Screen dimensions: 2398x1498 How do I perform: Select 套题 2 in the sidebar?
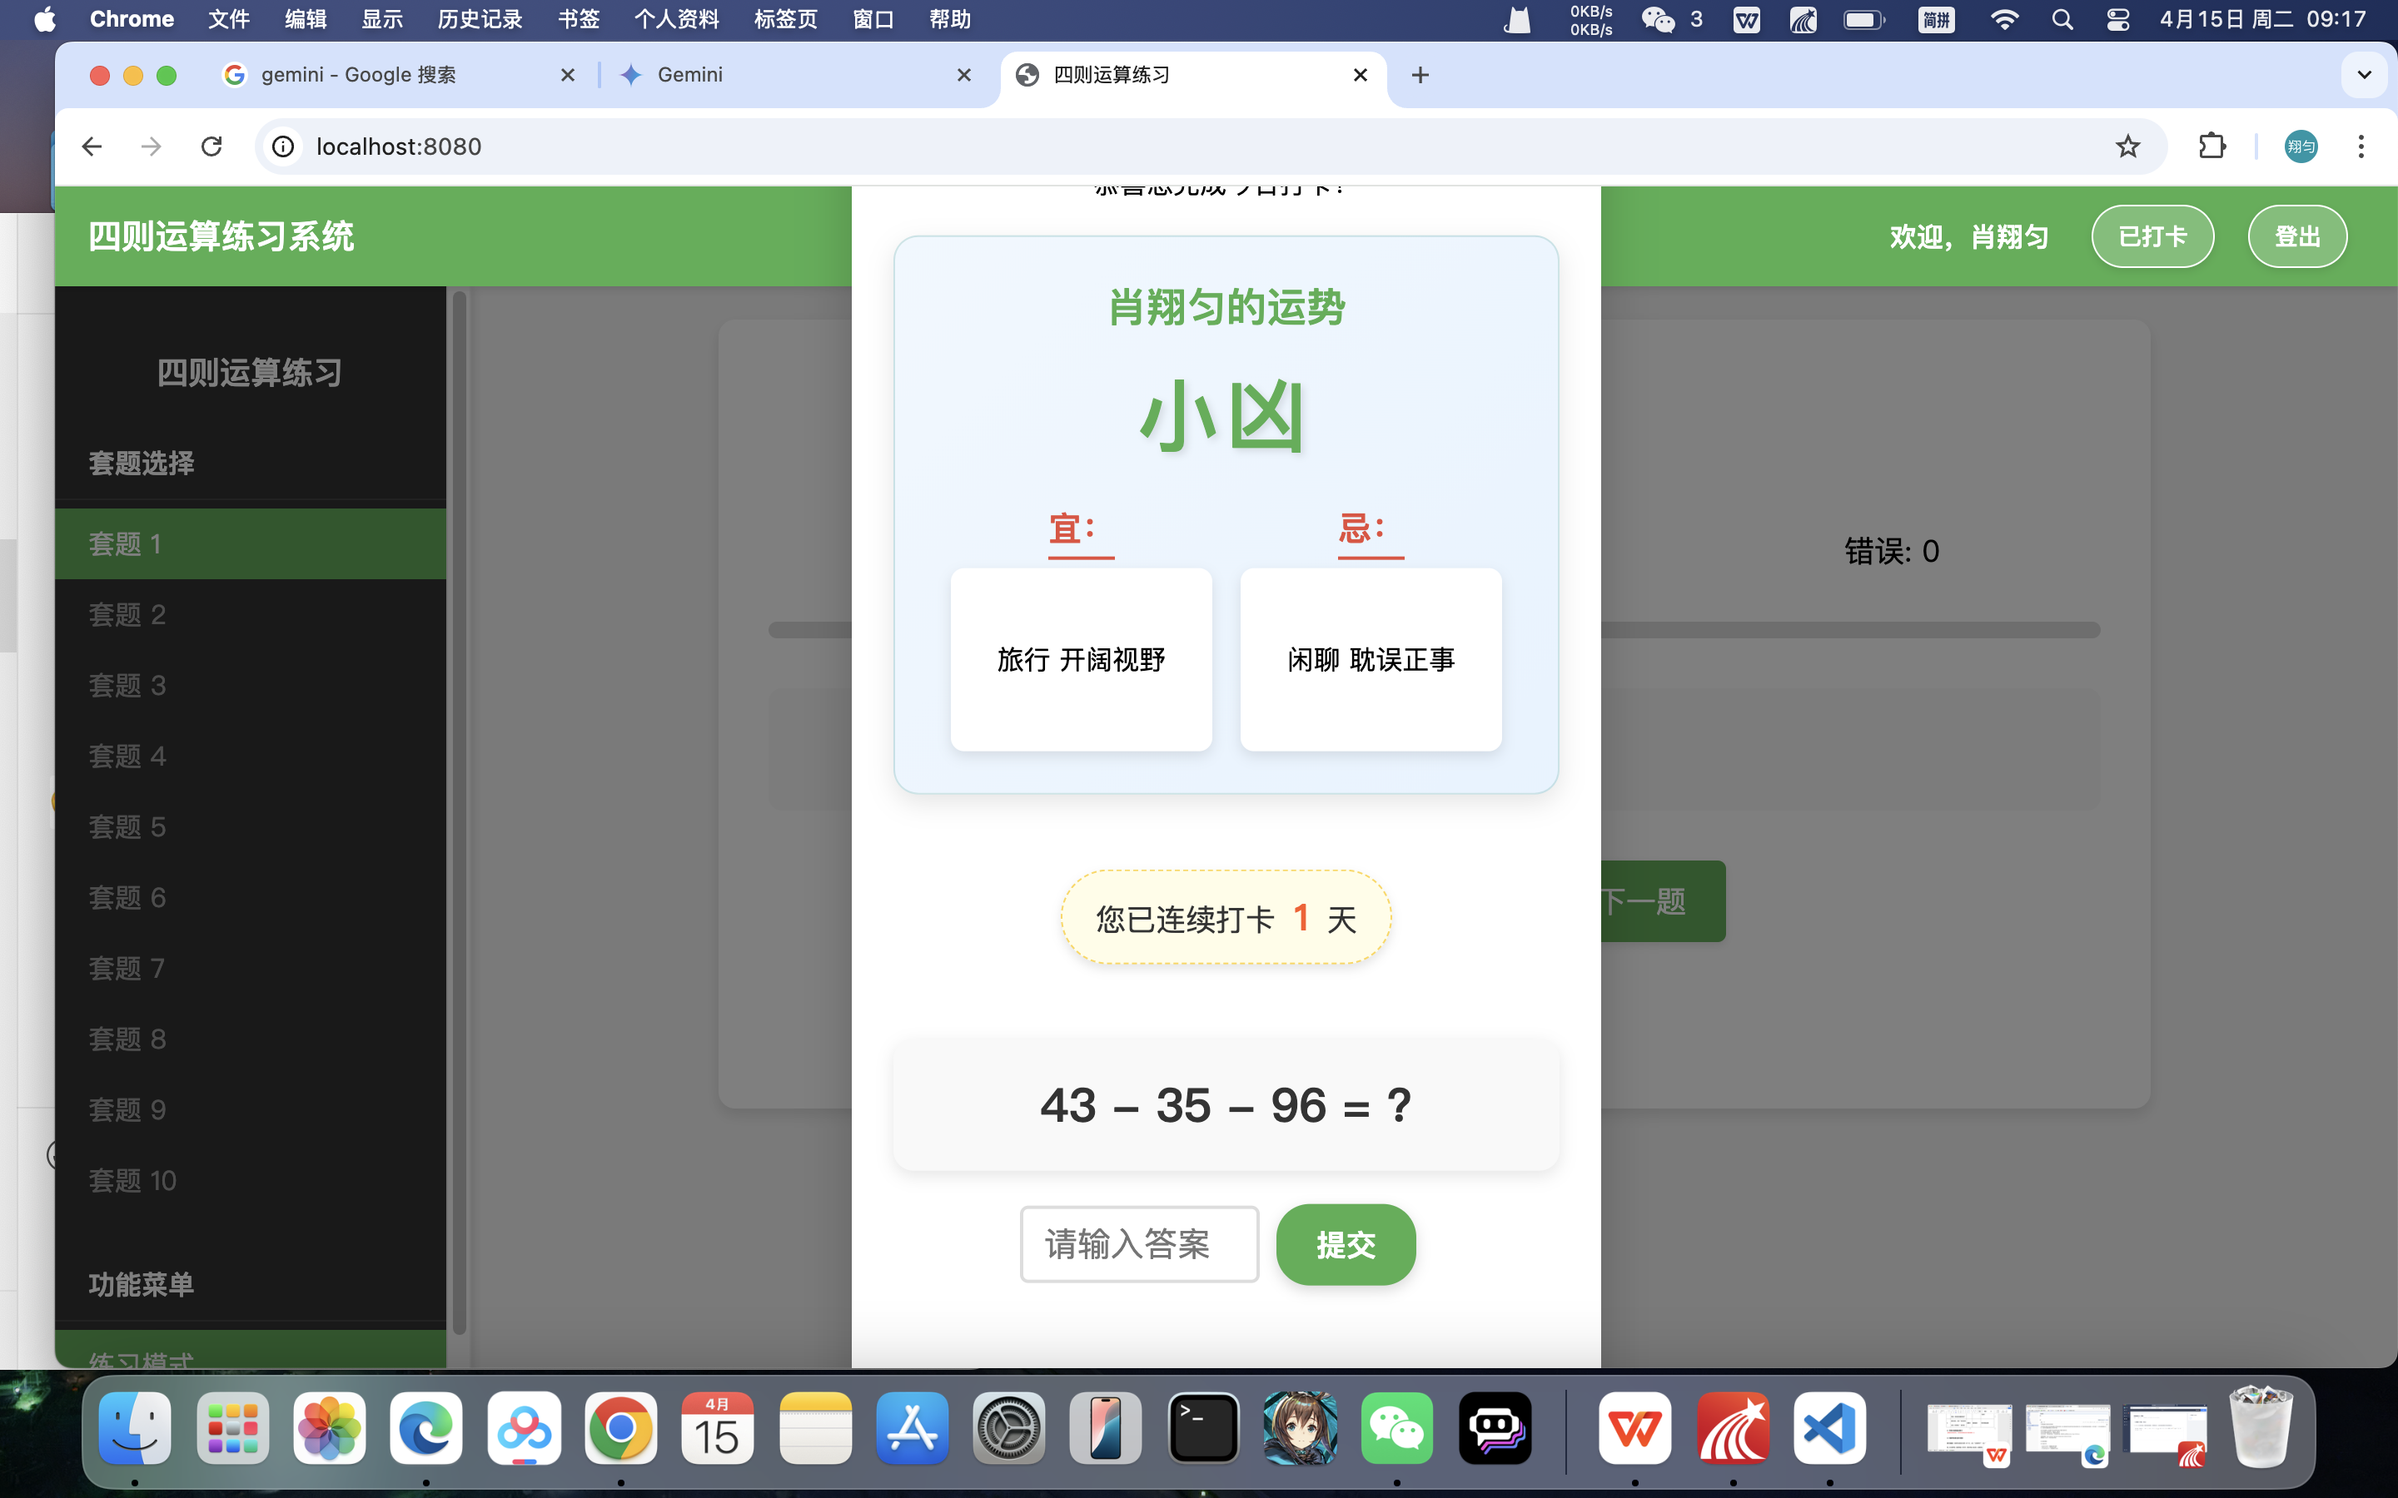point(251,614)
